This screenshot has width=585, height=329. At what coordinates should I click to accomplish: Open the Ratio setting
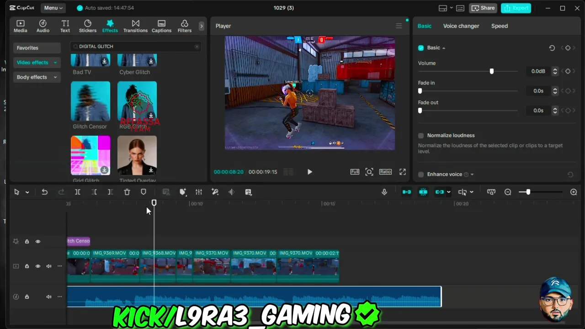pyautogui.click(x=385, y=172)
